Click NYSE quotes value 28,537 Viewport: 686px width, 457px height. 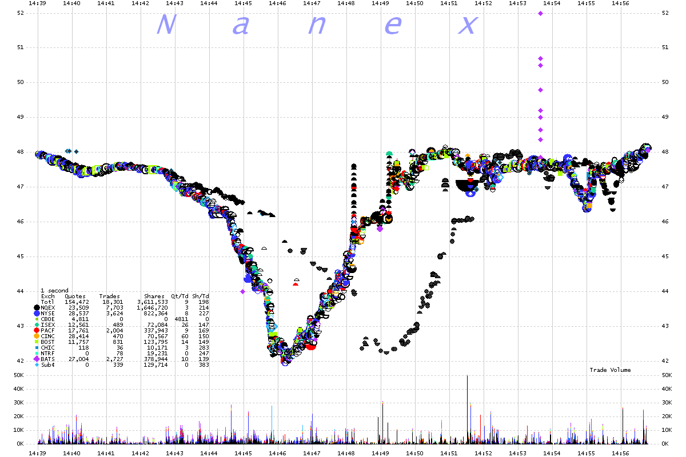pos(78,313)
